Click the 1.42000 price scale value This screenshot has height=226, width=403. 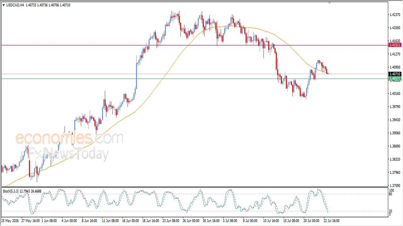point(395,28)
